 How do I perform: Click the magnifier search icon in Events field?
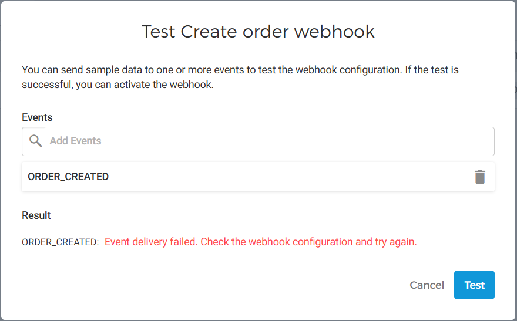[36, 141]
